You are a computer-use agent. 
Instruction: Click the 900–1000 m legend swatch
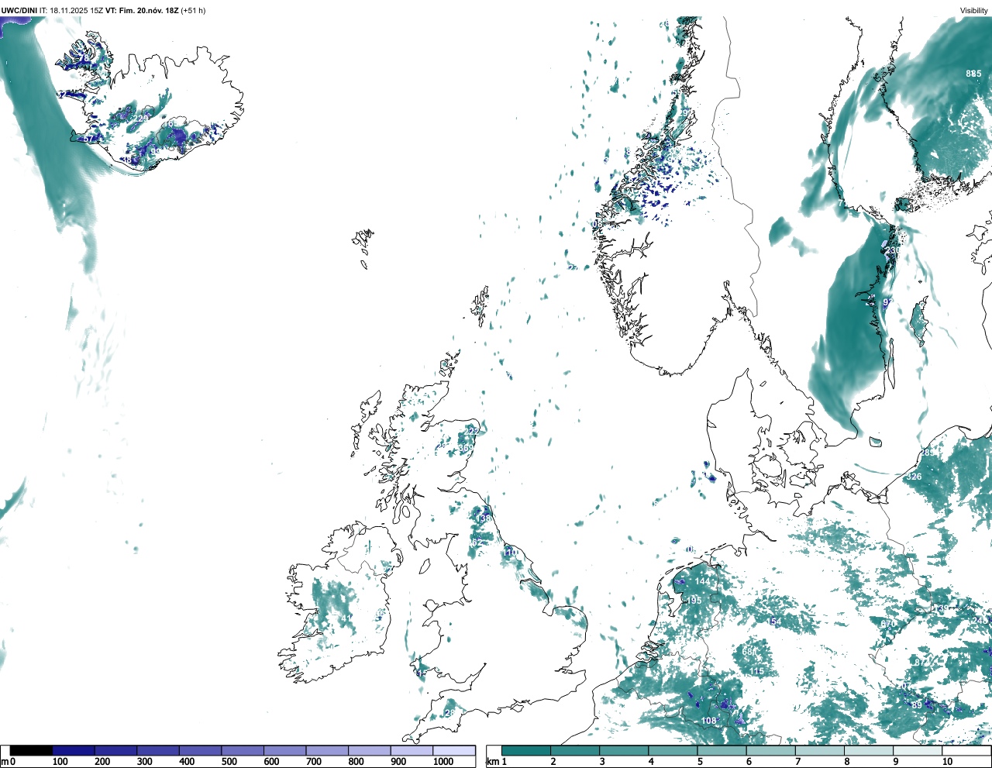(x=412, y=750)
